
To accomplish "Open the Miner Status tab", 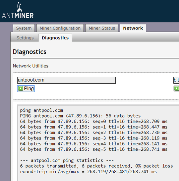I will pyautogui.click(x=102, y=28).
